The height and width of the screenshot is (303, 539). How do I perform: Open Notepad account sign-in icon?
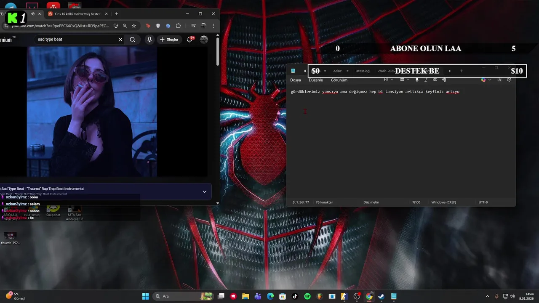[500, 80]
